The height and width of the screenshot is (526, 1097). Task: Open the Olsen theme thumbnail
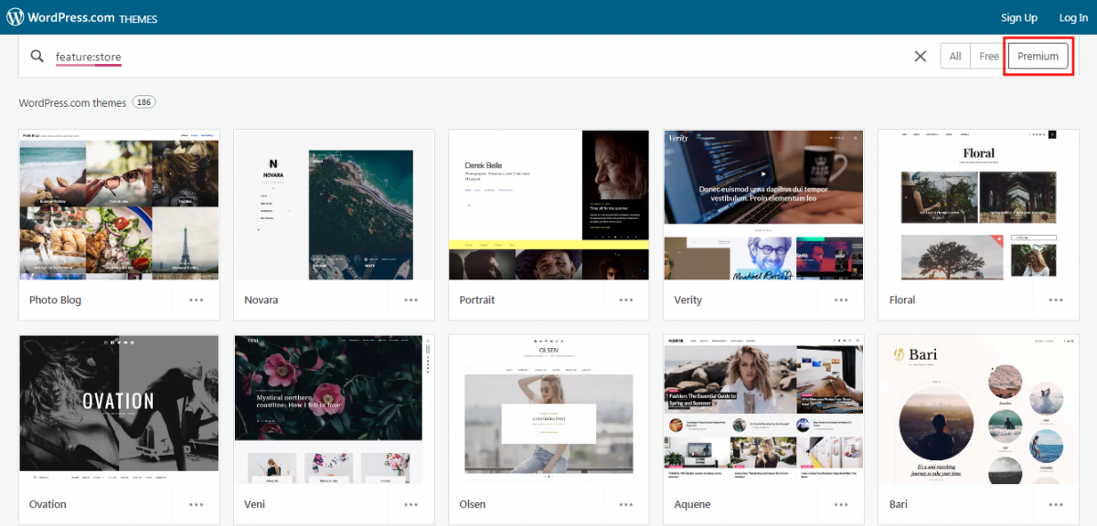(548, 410)
